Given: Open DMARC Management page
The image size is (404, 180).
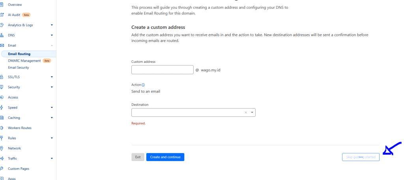Looking at the screenshot, I should (24, 61).
